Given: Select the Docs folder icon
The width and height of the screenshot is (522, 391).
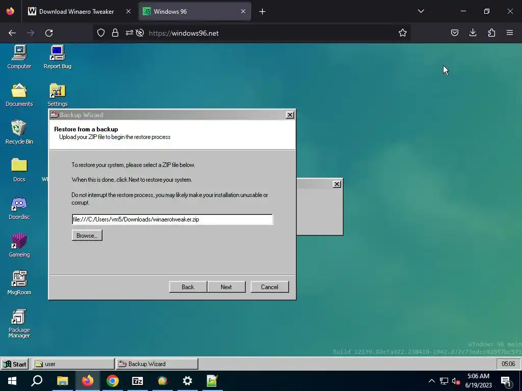Looking at the screenshot, I should click(19, 170).
